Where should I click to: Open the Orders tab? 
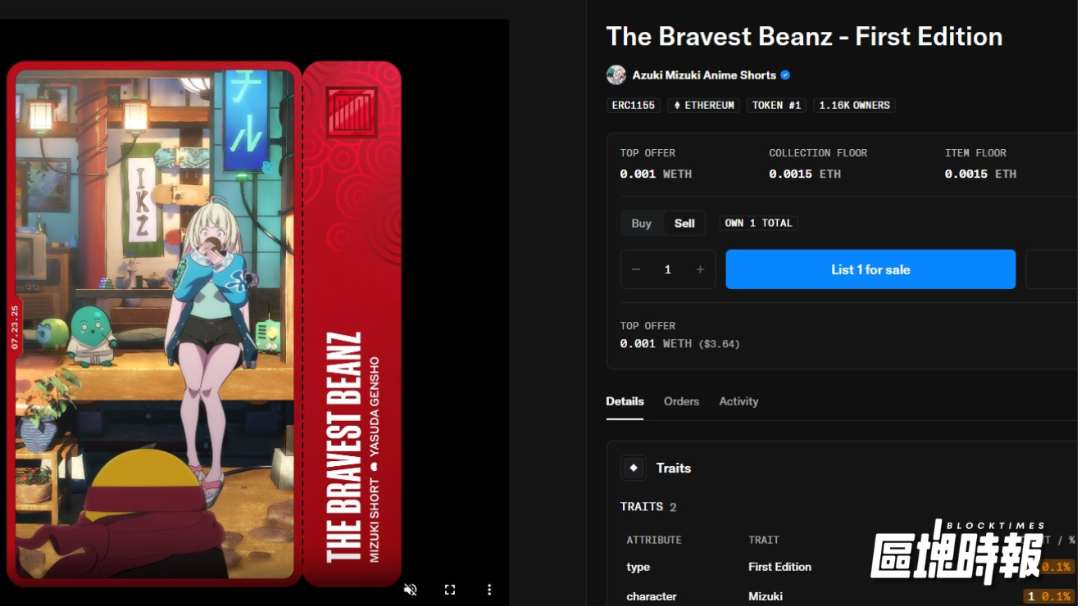681,401
